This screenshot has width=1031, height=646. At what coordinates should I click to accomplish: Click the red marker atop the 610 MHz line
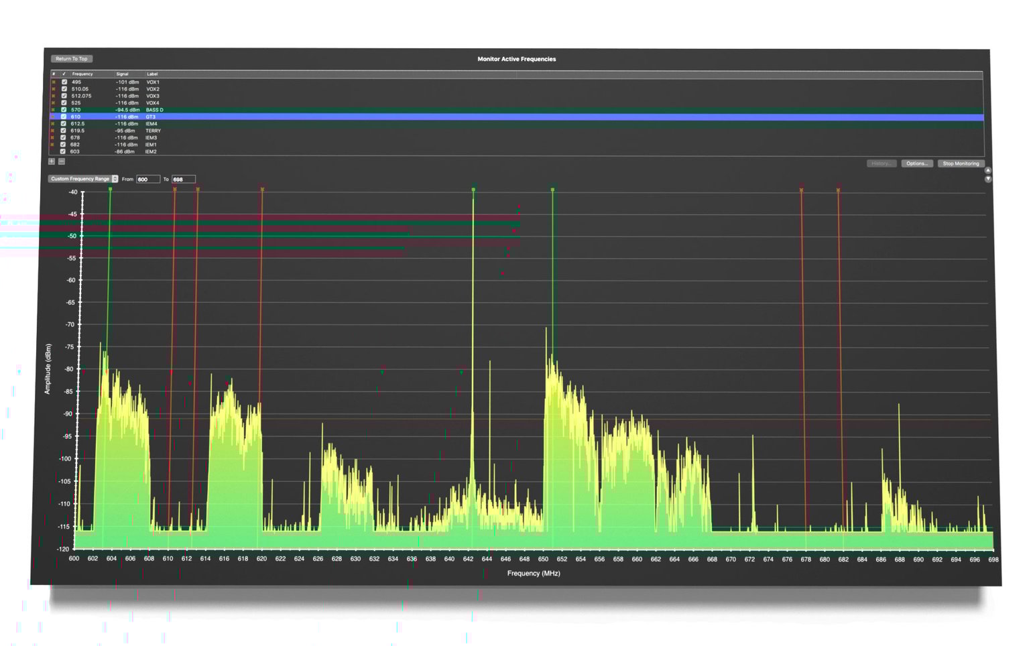176,190
